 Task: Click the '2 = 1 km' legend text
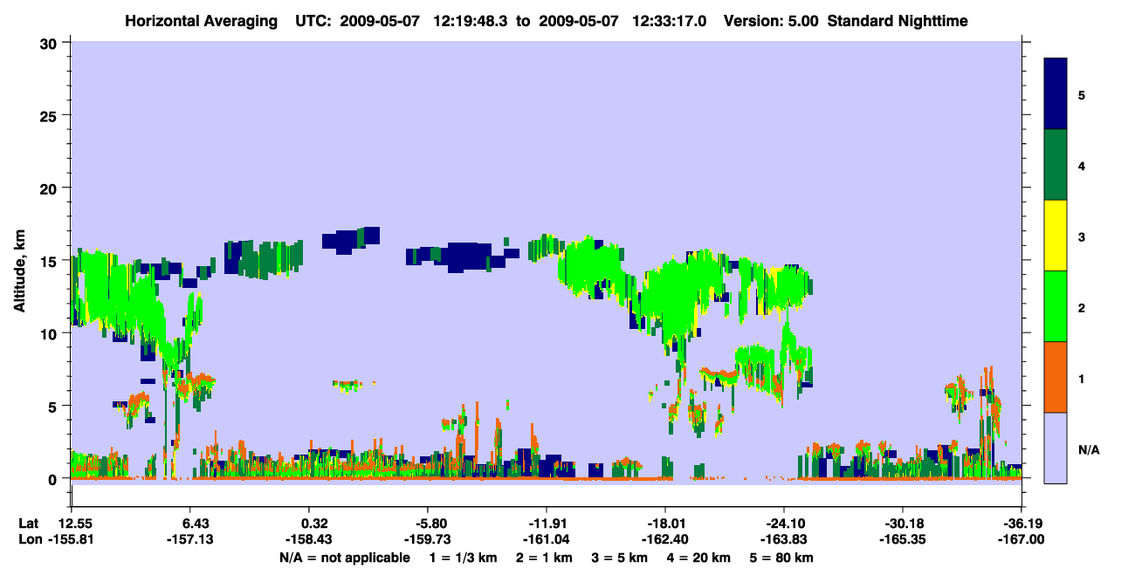pos(546,558)
